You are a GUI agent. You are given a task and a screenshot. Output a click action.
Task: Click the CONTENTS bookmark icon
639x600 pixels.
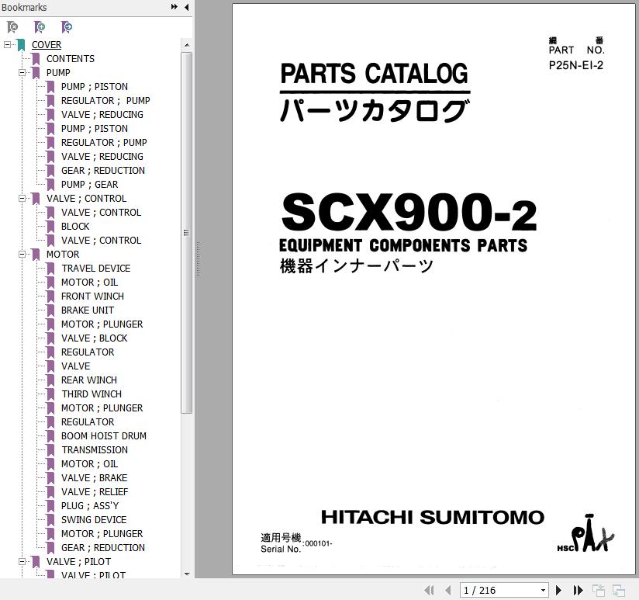[36, 59]
